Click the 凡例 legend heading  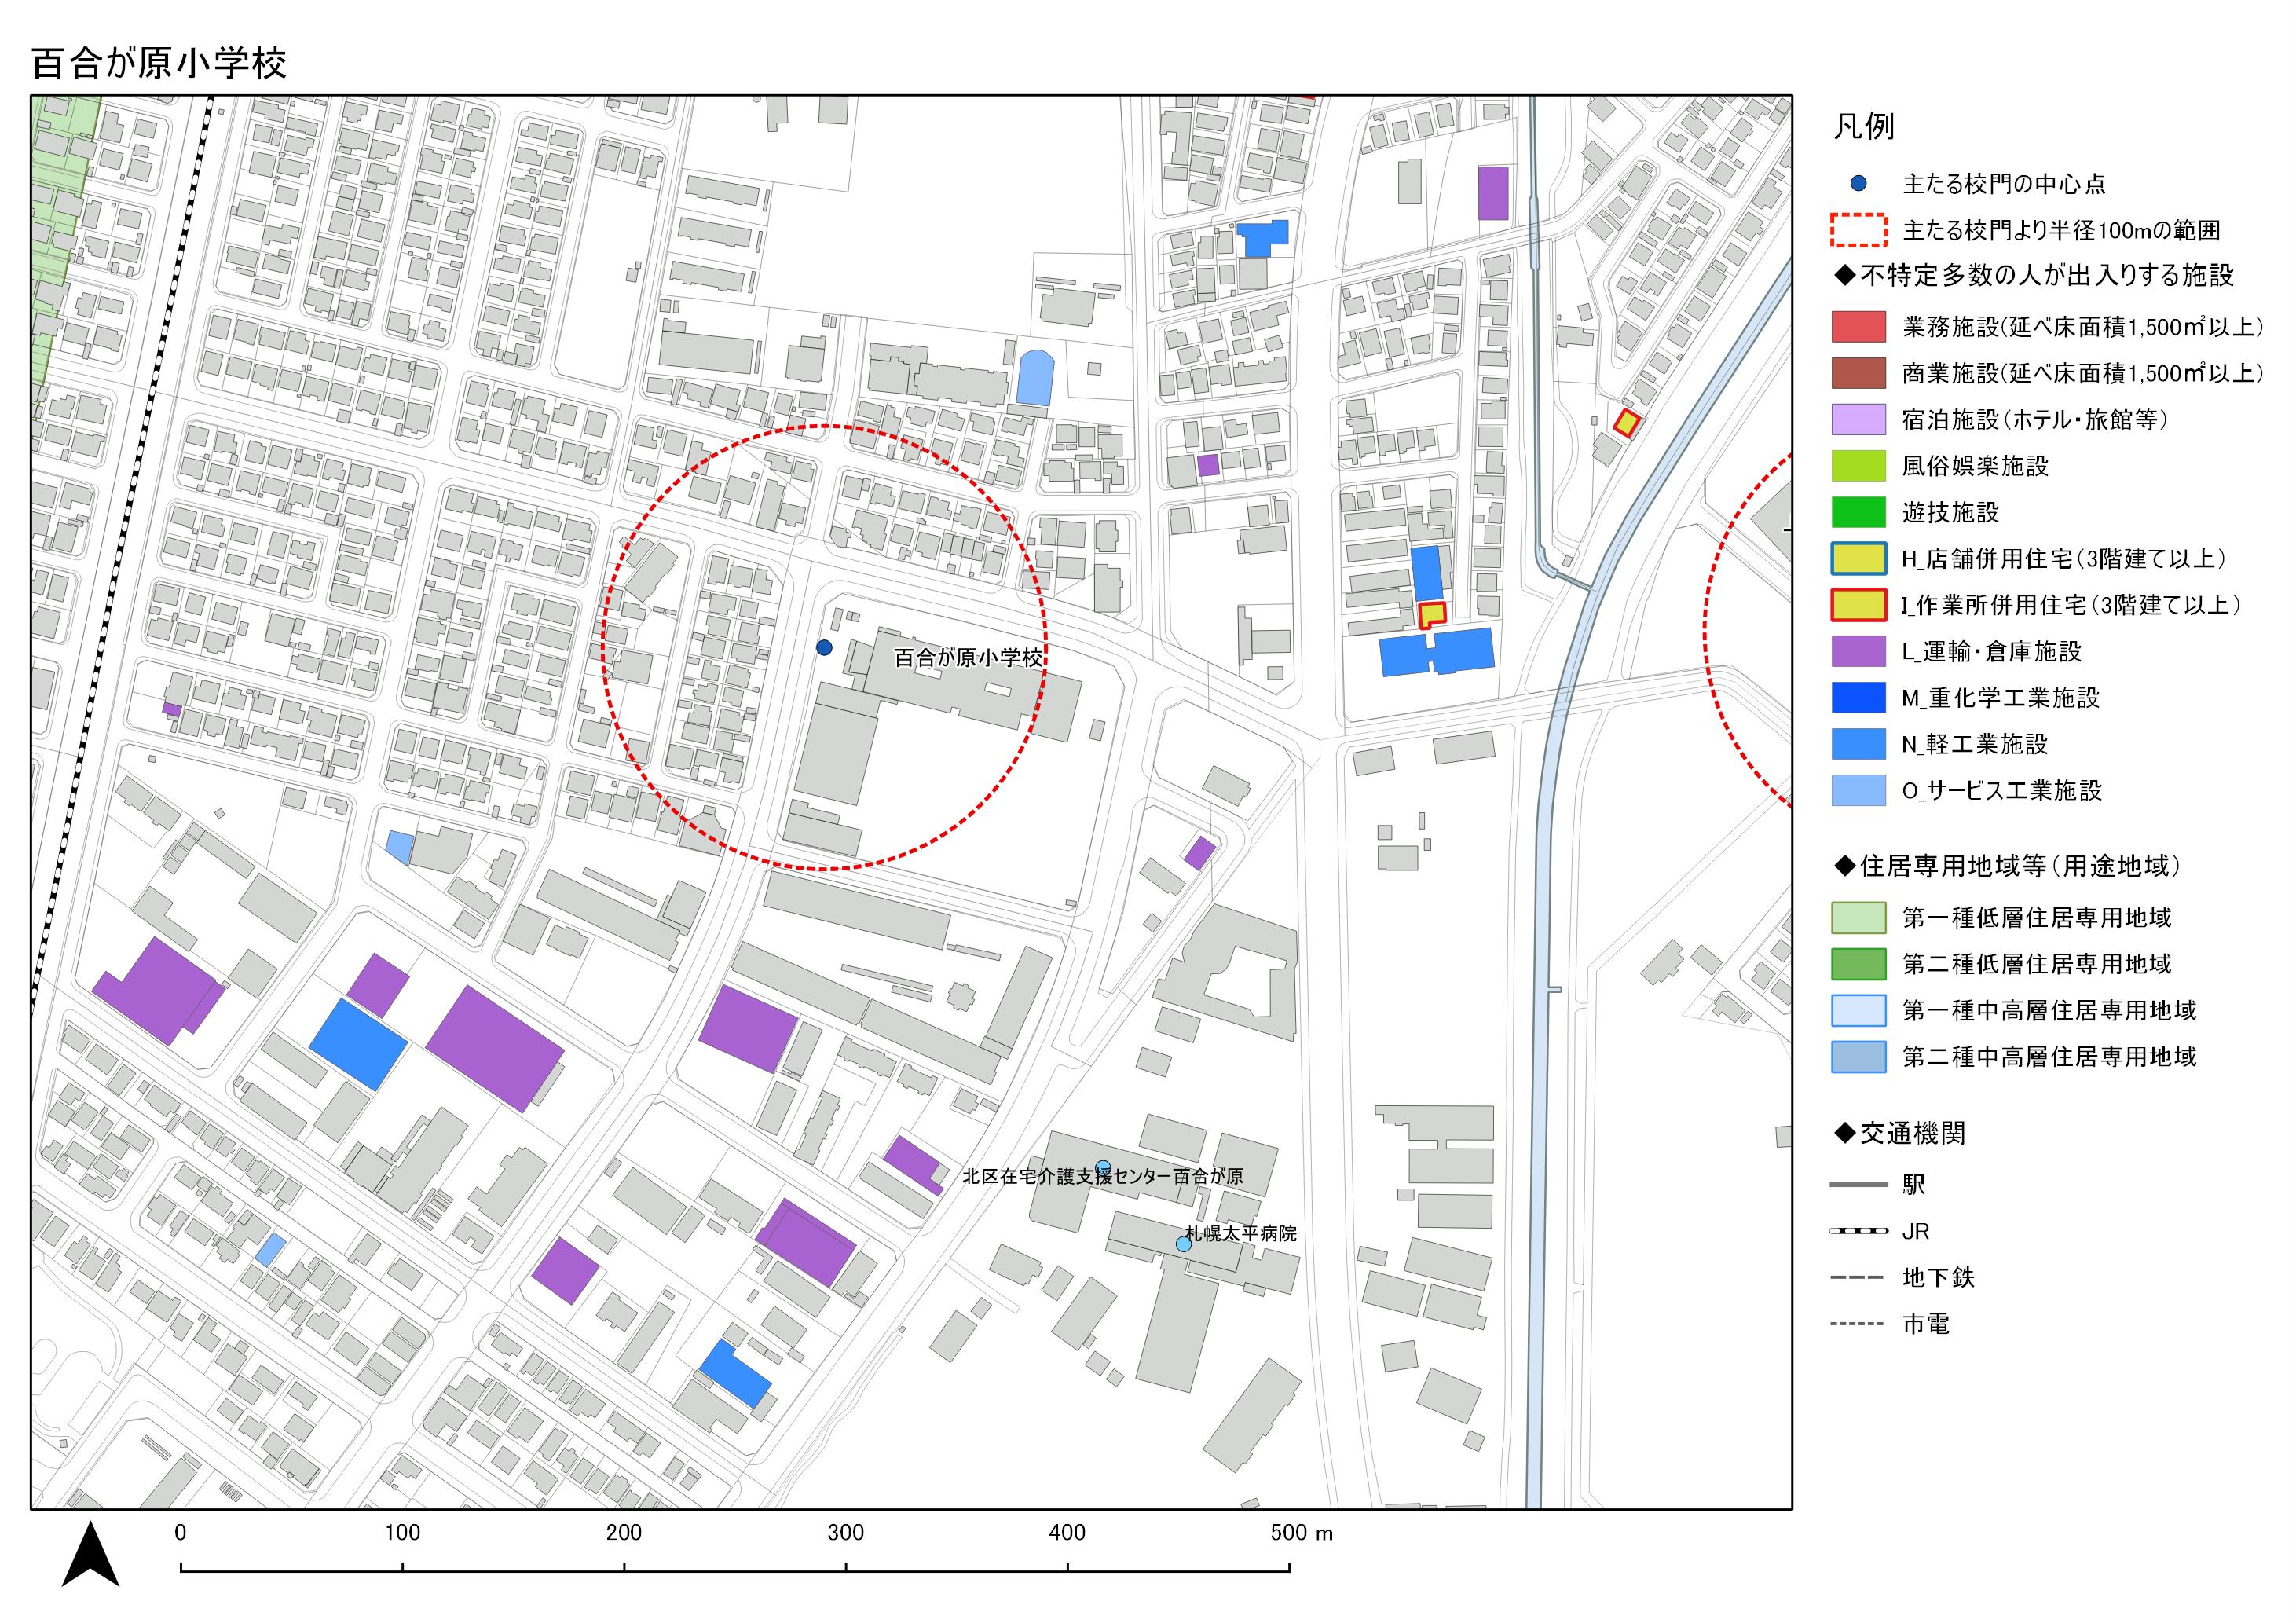pyautogui.click(x=1863, y=127)
